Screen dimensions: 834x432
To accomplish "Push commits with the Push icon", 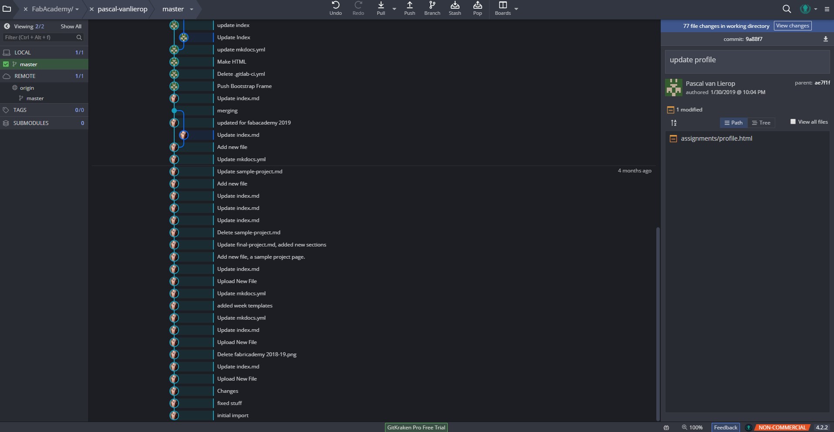I will 409,6.
